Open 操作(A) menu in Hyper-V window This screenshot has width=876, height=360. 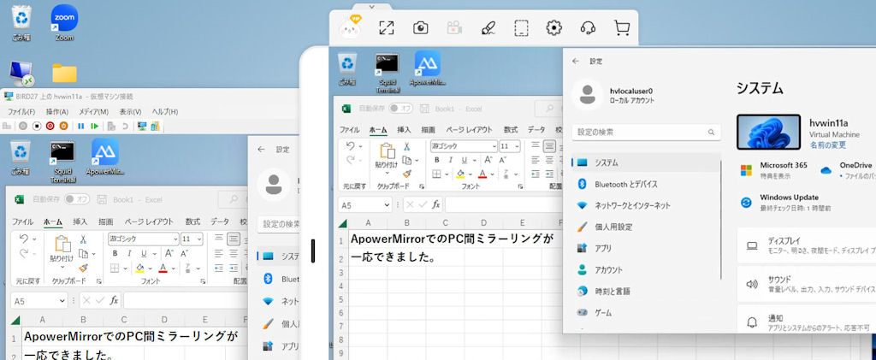coord(57,112)
